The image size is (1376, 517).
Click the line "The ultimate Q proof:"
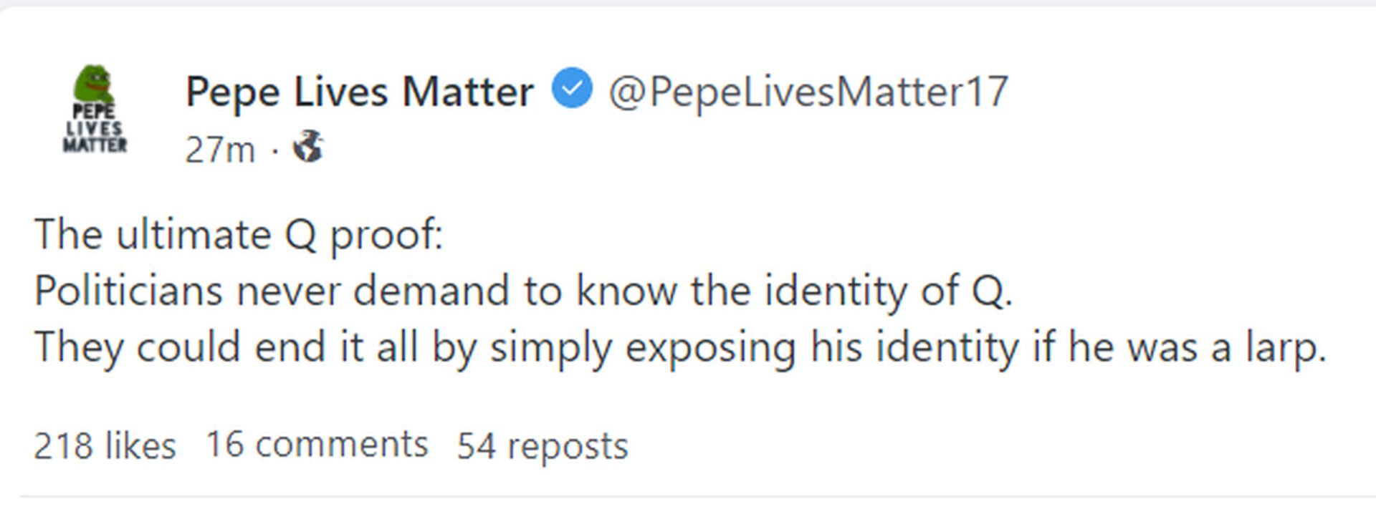tap(239, 234)
